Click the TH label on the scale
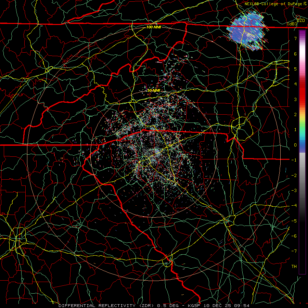 [294, 267]
